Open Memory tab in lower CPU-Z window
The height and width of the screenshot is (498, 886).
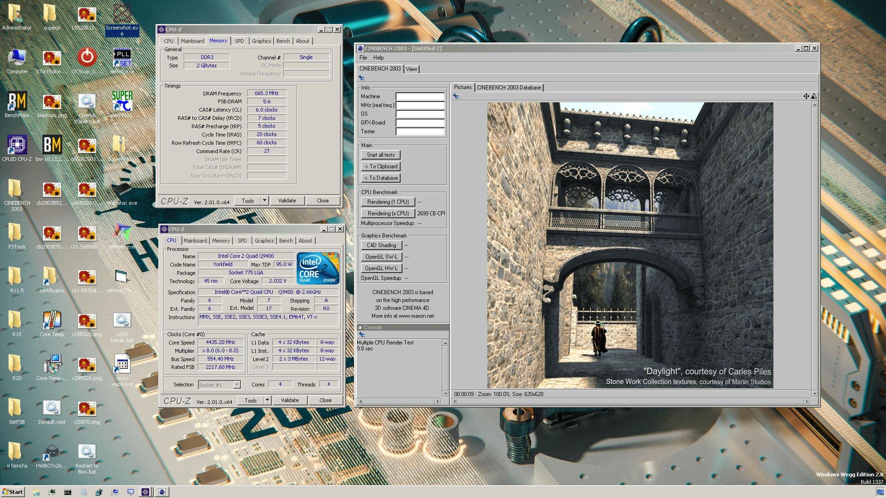(x=221, y=241)
